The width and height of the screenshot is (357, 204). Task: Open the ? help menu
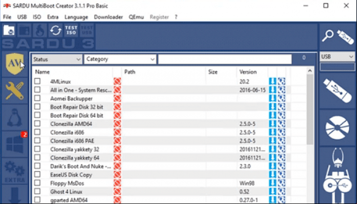pyautogui.click(x=176, y=17)
